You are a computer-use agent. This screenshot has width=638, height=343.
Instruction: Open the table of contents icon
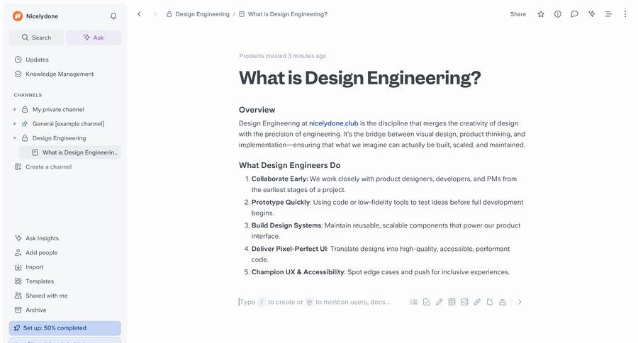(608, 14)
